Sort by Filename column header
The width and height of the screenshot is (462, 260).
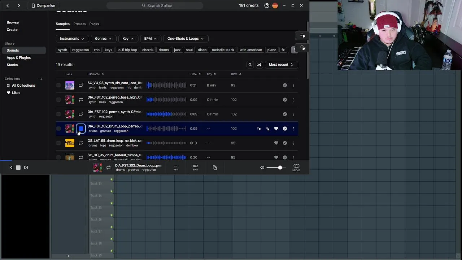click(95, 74)
